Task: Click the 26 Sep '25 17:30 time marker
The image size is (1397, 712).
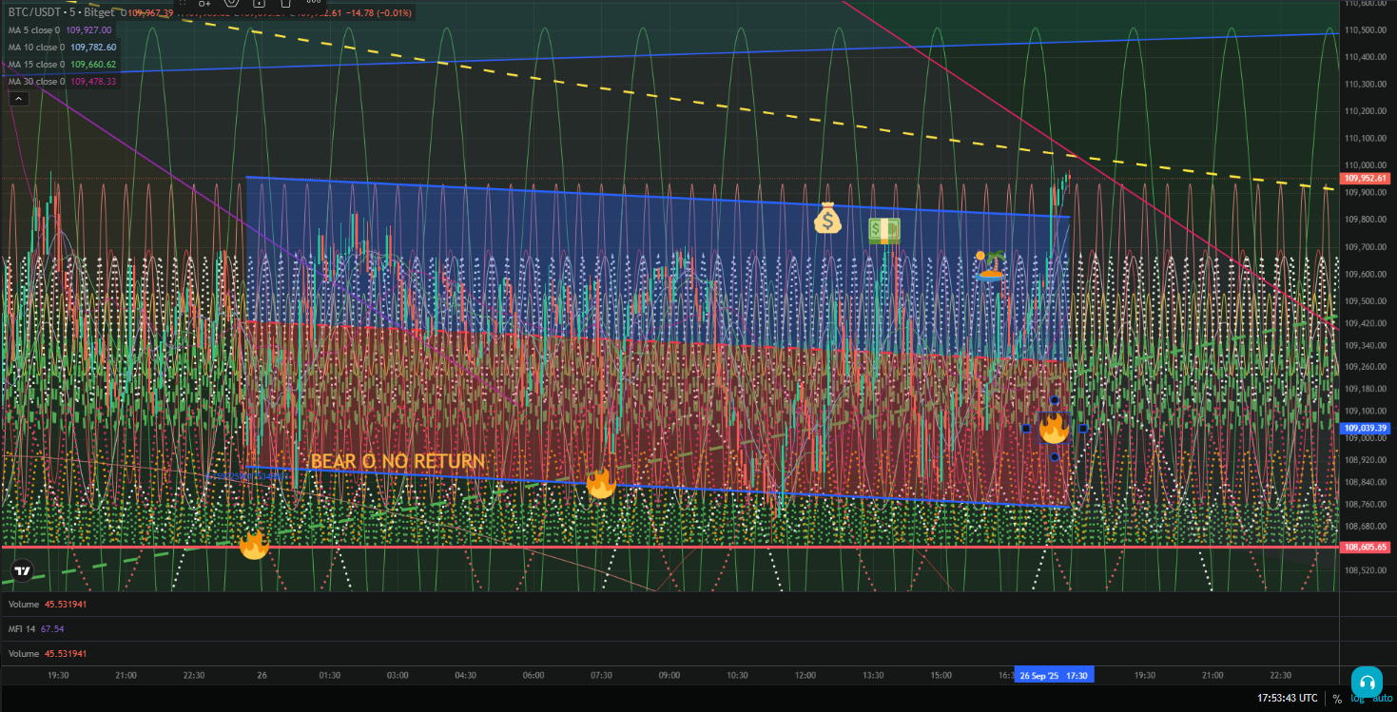Action: pos(1054,675)
